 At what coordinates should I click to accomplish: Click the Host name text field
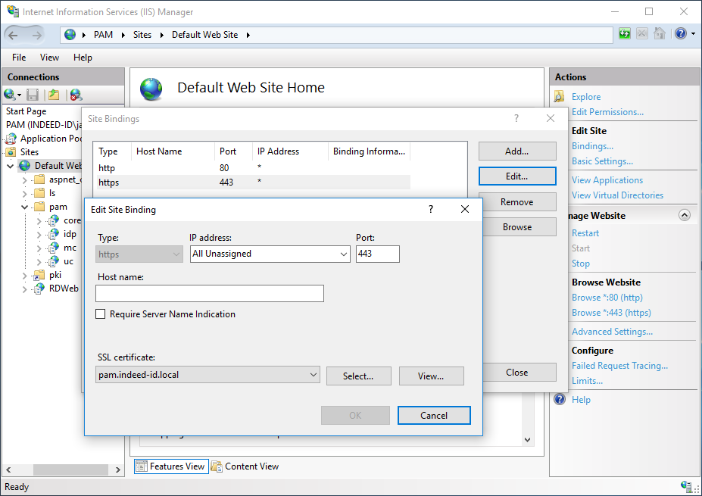coord(210,294)
